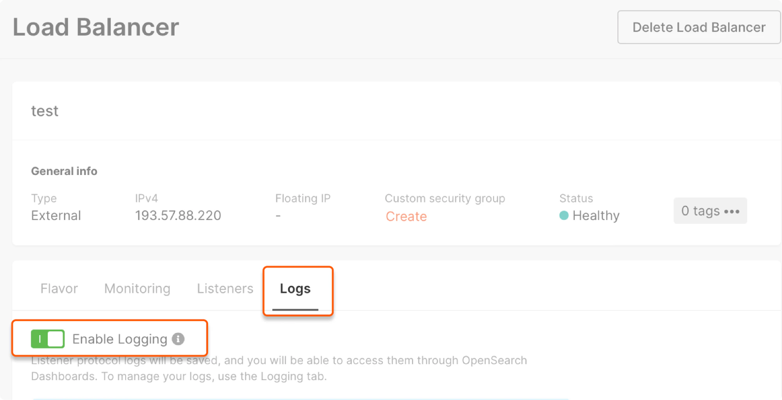Select the Flavor tab
782x400 pixels.
click(59, 288)
